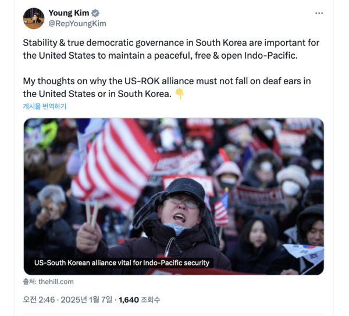Screen dimensions: 349x316
Task: Open Young Kim's round profile avatar
Action: click(34, 19)
